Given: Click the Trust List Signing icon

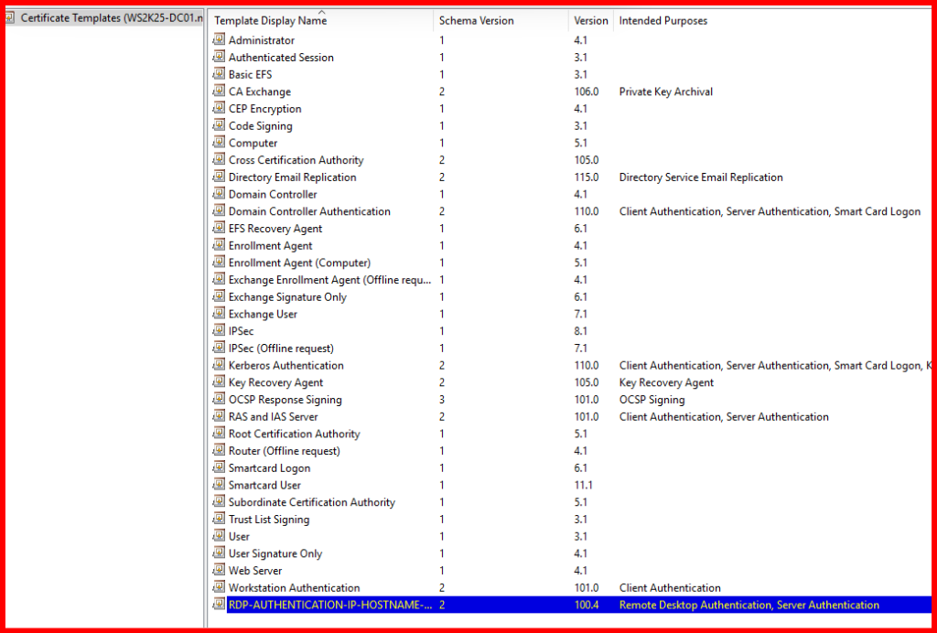Looking at the screenshot, I should [219, 520].
